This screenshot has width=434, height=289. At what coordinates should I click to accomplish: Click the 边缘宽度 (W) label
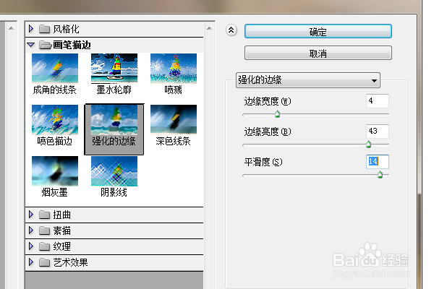coord(268,101)
